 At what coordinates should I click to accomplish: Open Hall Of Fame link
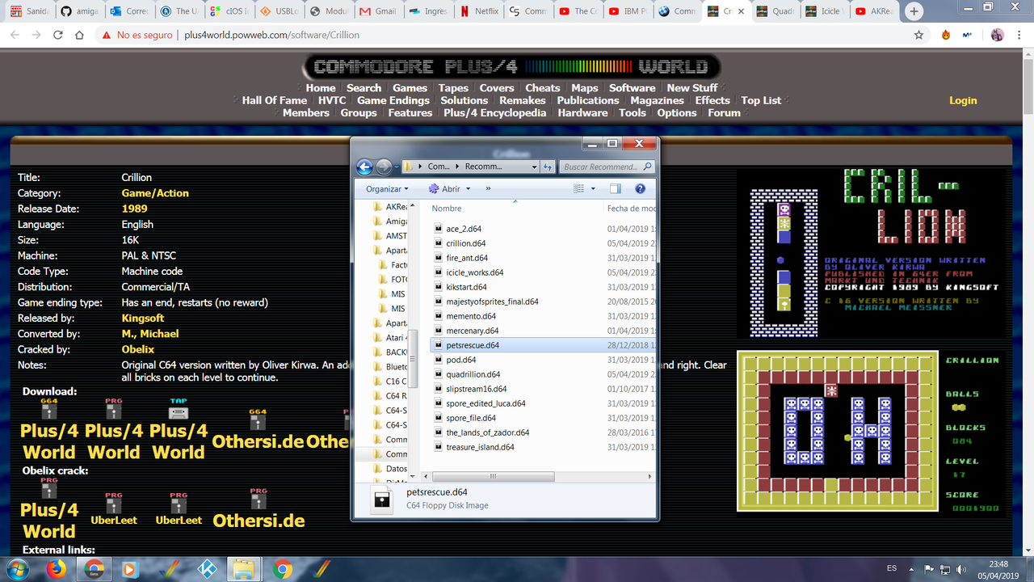click(275, 100)
